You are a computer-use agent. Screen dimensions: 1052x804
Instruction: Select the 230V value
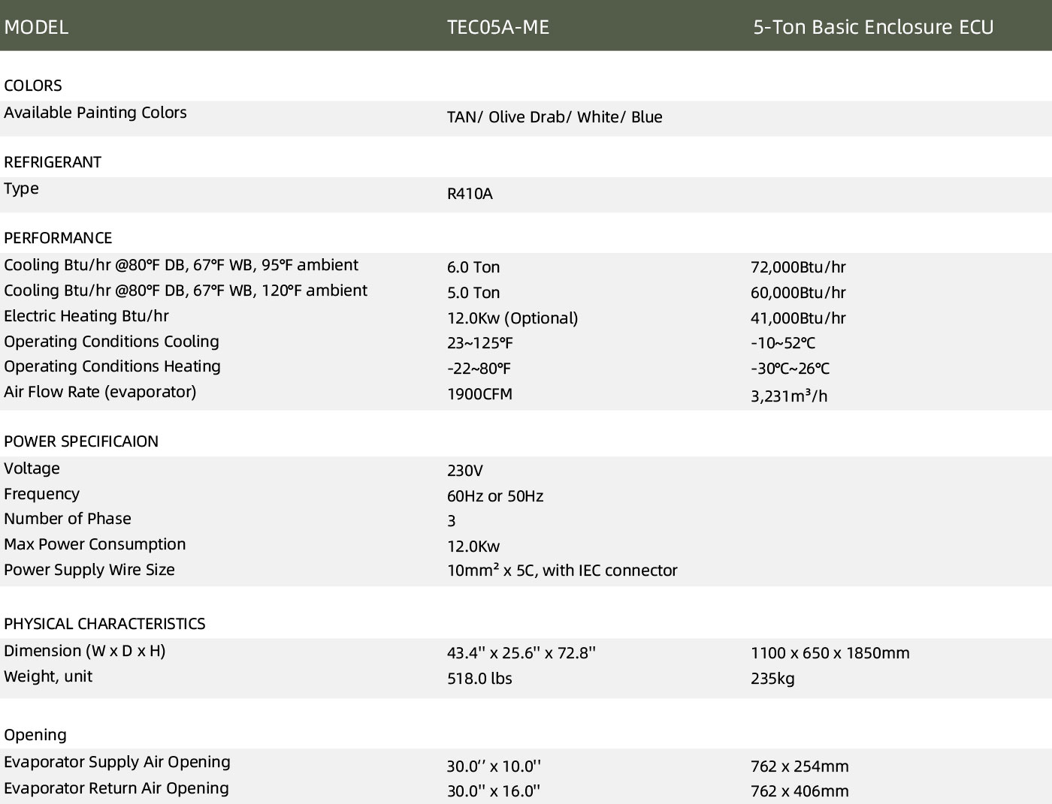pyautogui.click(x=465, y=471)
